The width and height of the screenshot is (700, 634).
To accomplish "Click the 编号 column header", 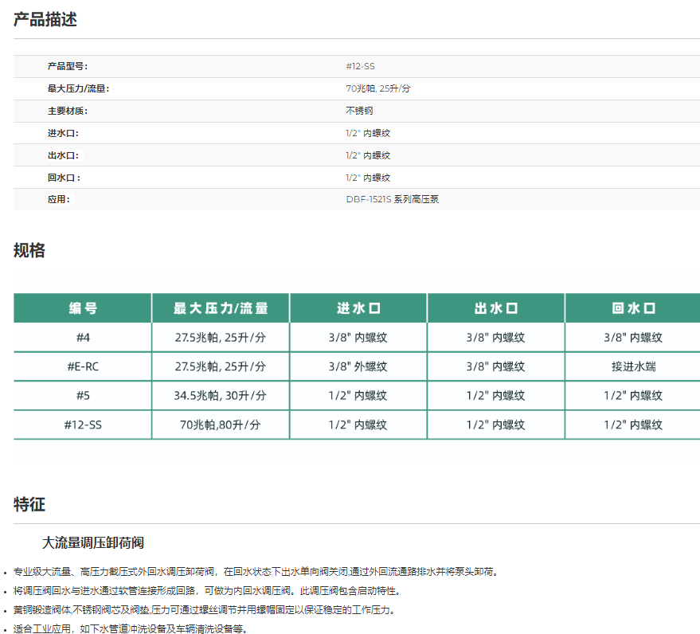I will pos(83,308).
